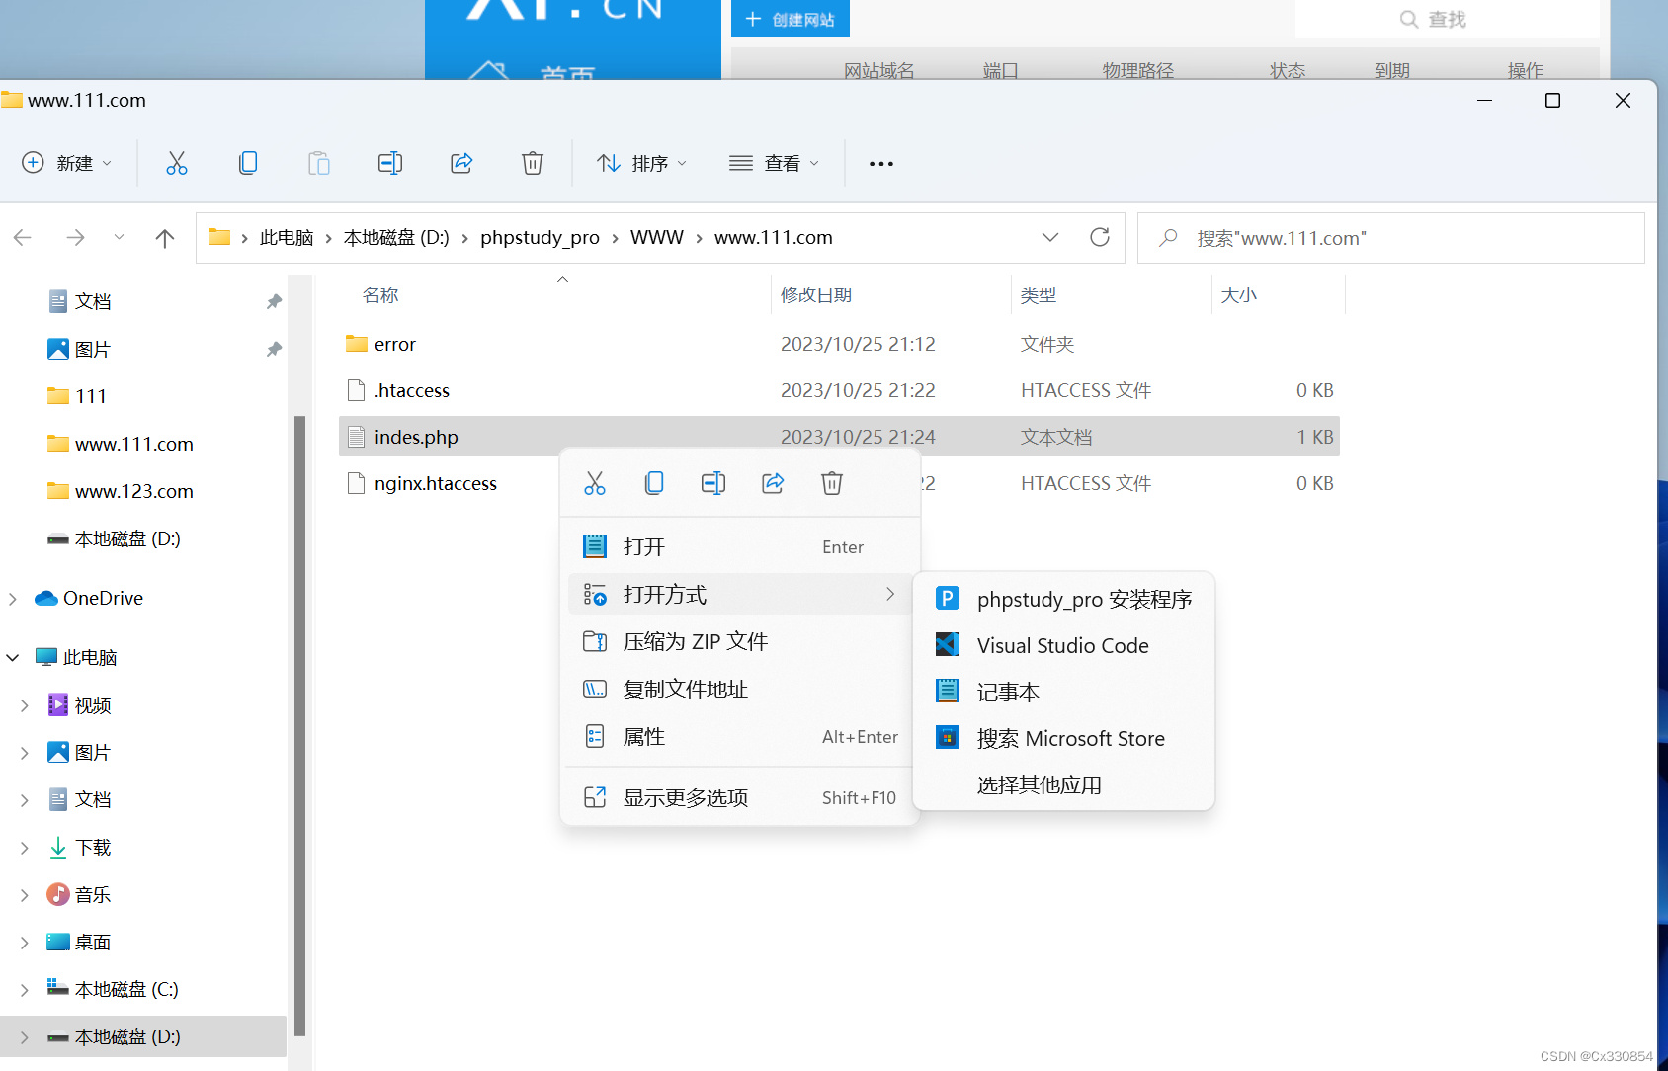Screen dimensions: 1668x1071
Task: Click the Delete icon in the toolbar
Action: click(532, 163)
